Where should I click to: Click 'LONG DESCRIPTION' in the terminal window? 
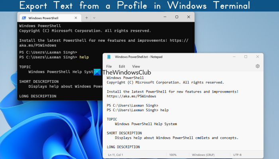pos(38,96)
